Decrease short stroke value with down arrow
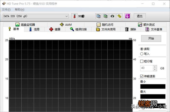 pyautogui.click(x=155, y=69)
